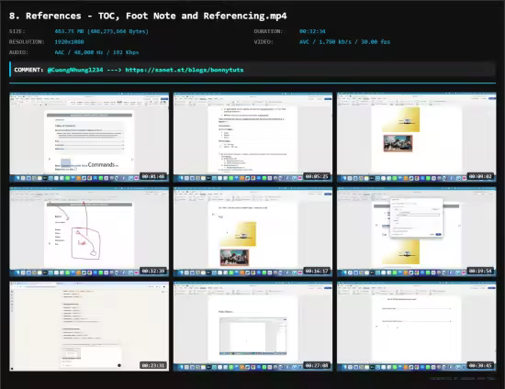Click the video codec value AVC
Viewport: 505px width, 389px height.
coord(304,42)
